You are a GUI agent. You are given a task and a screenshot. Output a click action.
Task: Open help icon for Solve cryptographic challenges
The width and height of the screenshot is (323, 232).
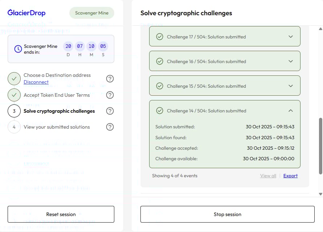110,111
